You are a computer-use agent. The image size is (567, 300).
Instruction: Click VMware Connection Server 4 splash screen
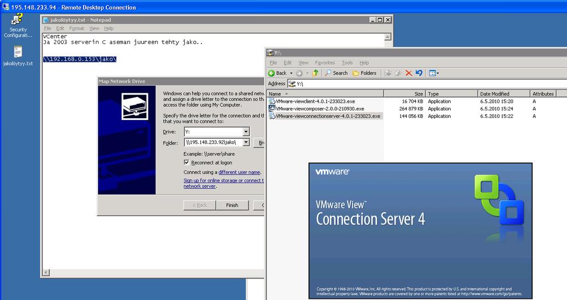420,231
